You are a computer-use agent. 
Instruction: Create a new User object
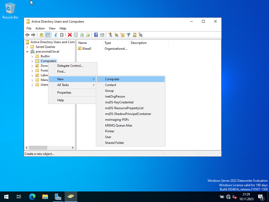[131, 137]
